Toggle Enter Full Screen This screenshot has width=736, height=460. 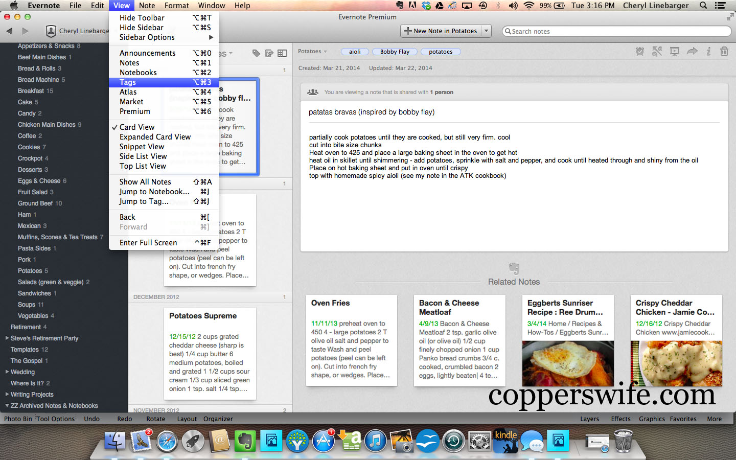pyautogui.click(x=164, y=243)
